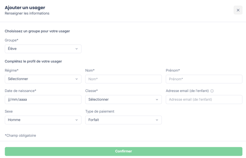This screenshot has width=246, height=158.
Task: Click the Ajouter un usager heading
Action: (25, 8)
